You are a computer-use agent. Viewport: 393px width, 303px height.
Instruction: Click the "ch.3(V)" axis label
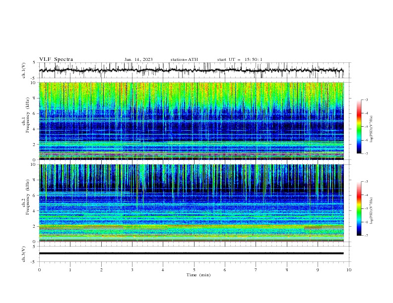24,254
